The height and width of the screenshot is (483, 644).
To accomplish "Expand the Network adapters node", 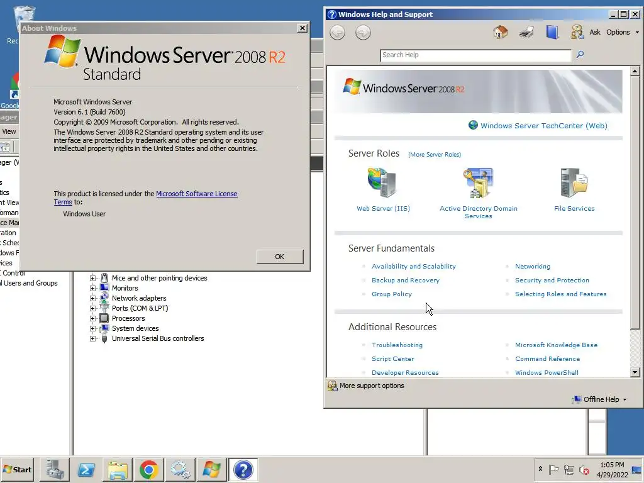I will 93,298.
